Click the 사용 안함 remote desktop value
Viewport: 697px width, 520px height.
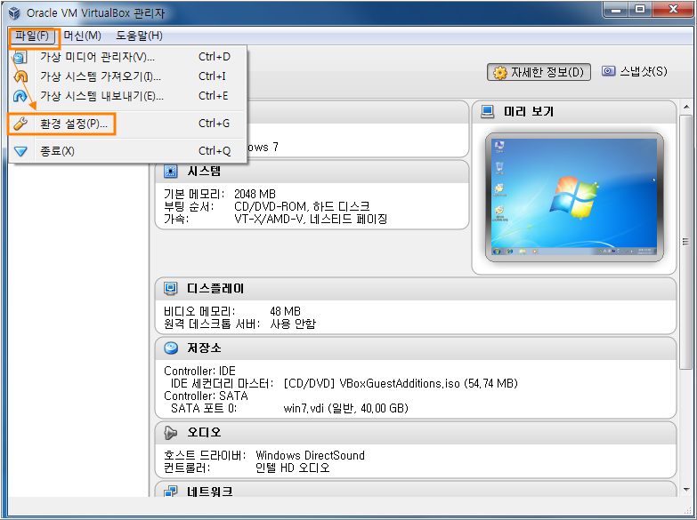293,324
